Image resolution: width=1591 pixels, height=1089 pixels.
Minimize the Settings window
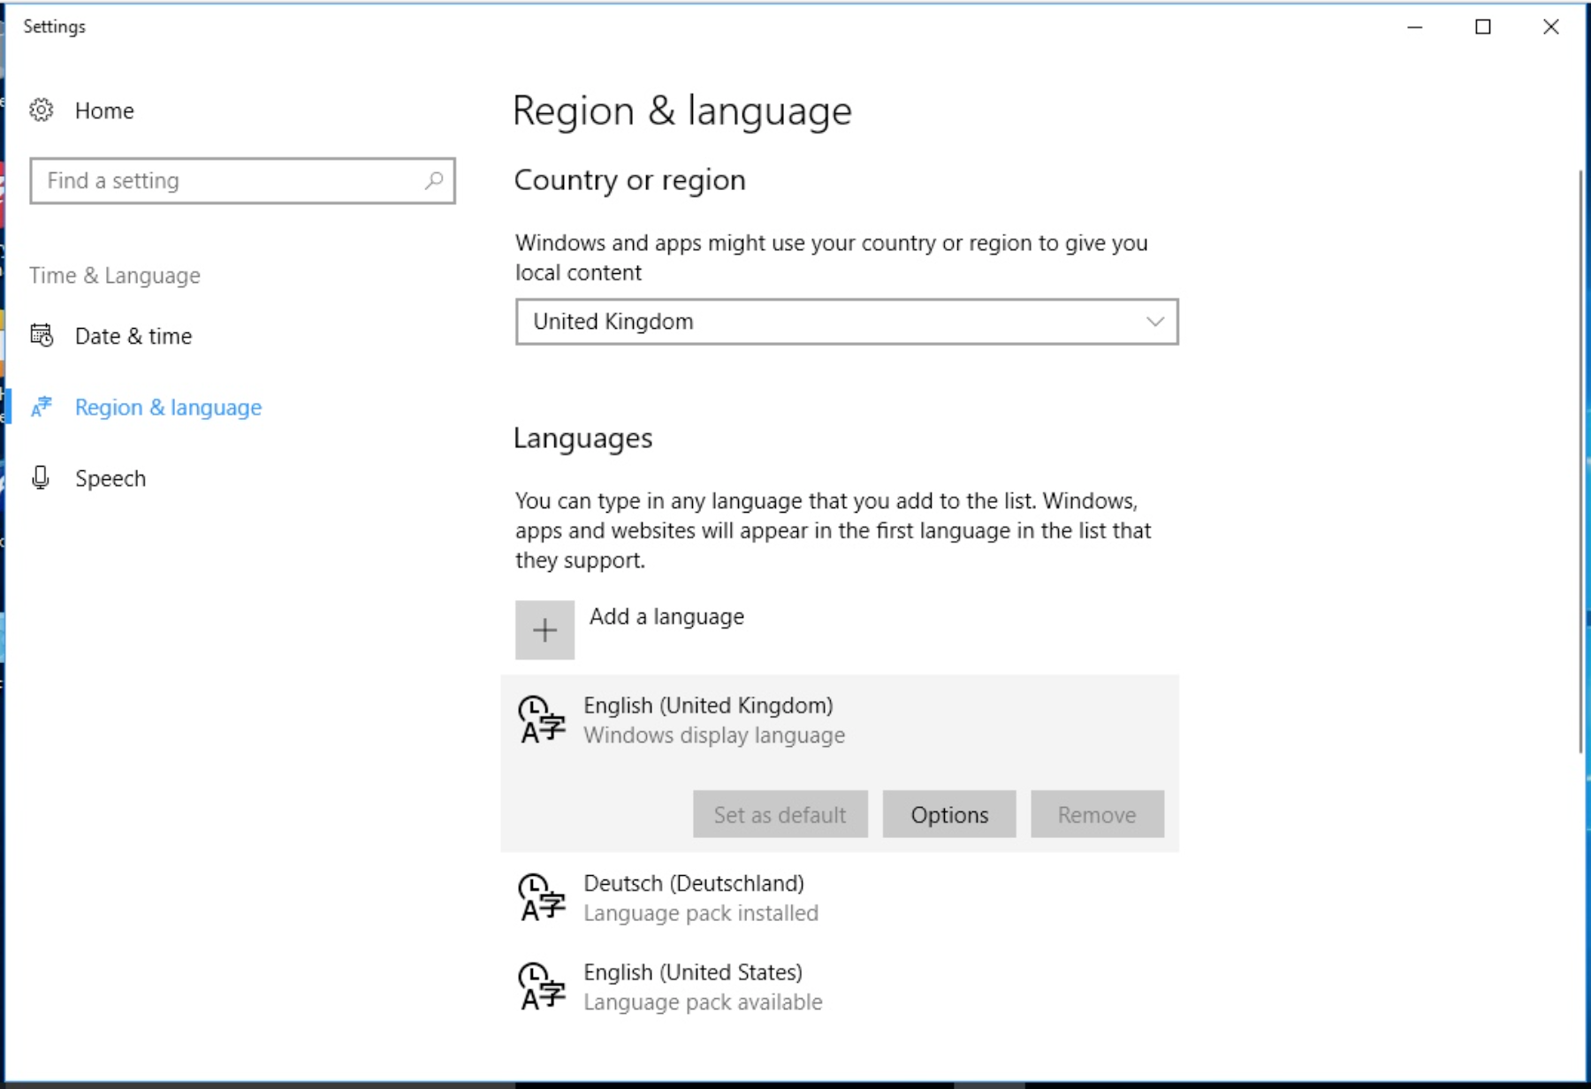pyautogui.click(x=1415, y=27)
